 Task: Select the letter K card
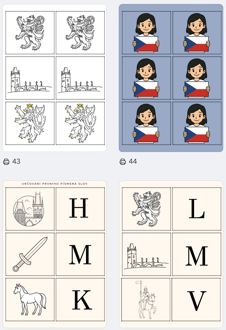click(x=80, y=299)
